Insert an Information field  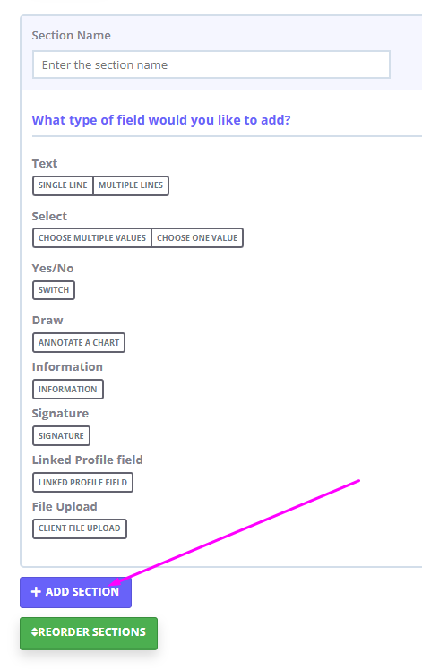point(67,390)
